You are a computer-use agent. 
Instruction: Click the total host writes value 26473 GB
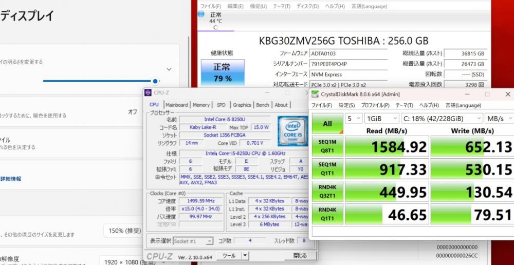pyautogui.click(x=465, y=64)
